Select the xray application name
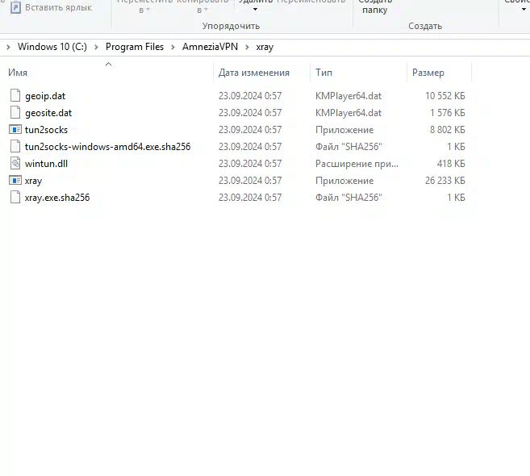Screen dimensions: 530x476 click(x=33, y=181)
